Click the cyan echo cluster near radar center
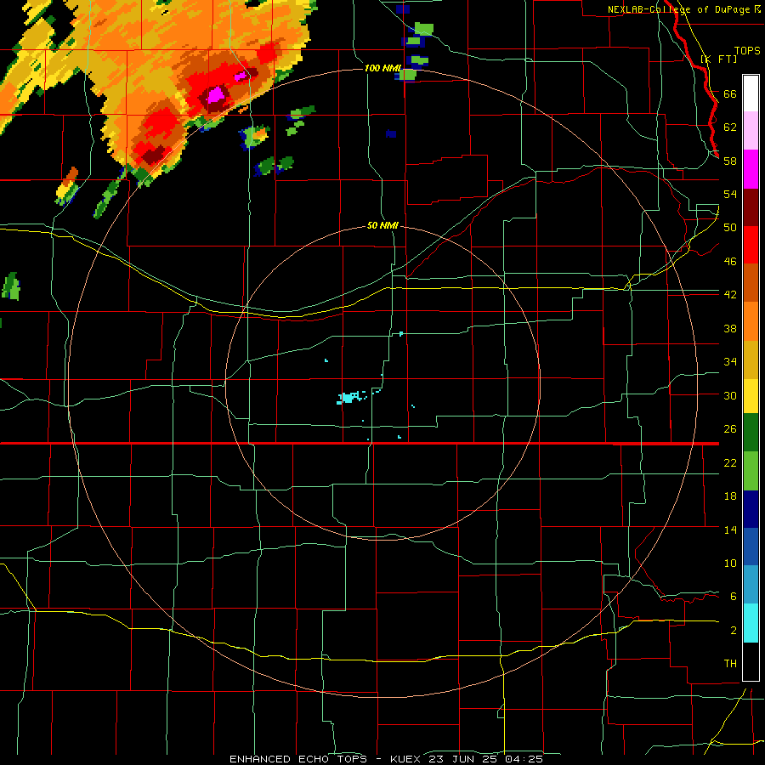 pos(348,397)
